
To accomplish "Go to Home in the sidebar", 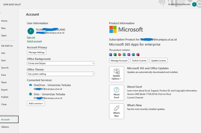I will coord(4,21).
